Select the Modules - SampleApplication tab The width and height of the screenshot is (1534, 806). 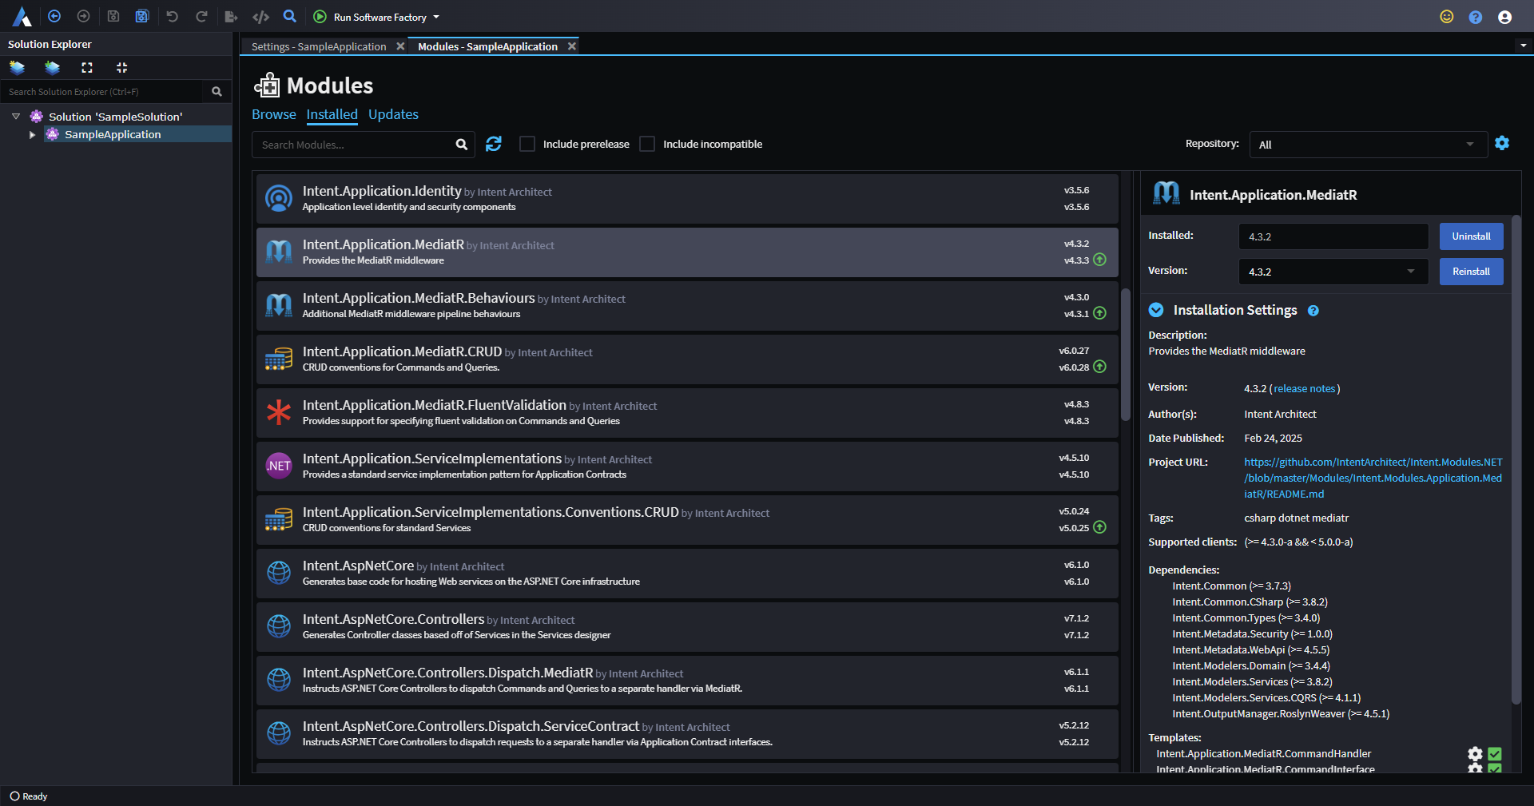click(487, 46)
